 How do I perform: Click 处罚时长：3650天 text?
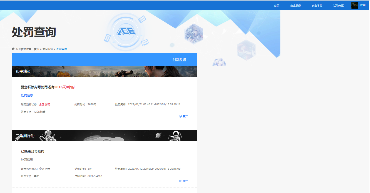(85, 104)
